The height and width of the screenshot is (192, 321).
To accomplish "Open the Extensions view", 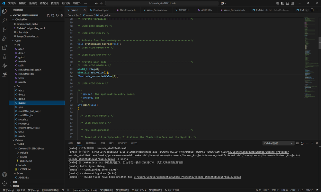I will click(x=4, y=47).
